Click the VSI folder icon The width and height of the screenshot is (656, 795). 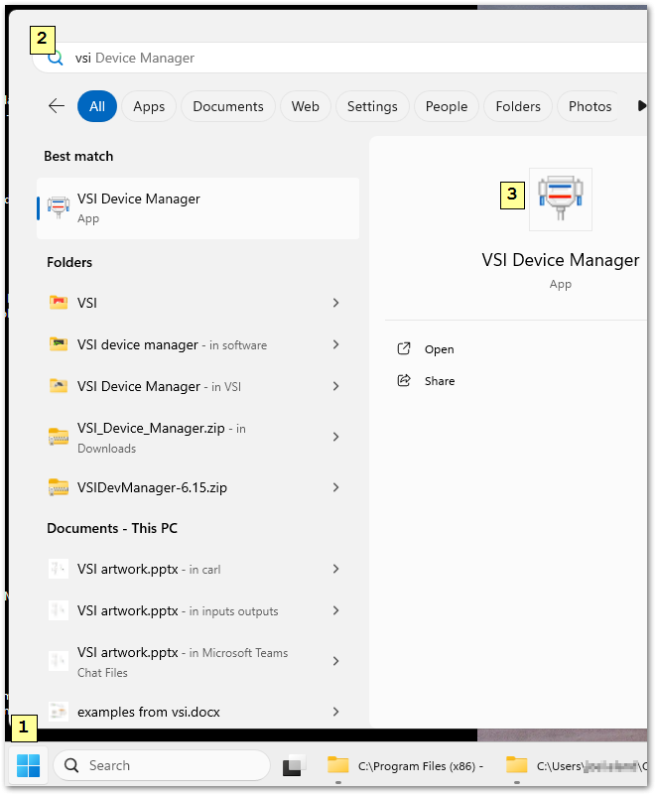coord(59,302)
